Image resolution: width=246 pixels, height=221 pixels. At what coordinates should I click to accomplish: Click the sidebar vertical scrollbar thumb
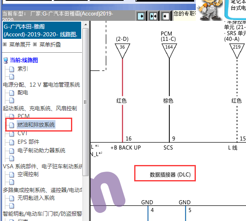[x=86, y=102]
